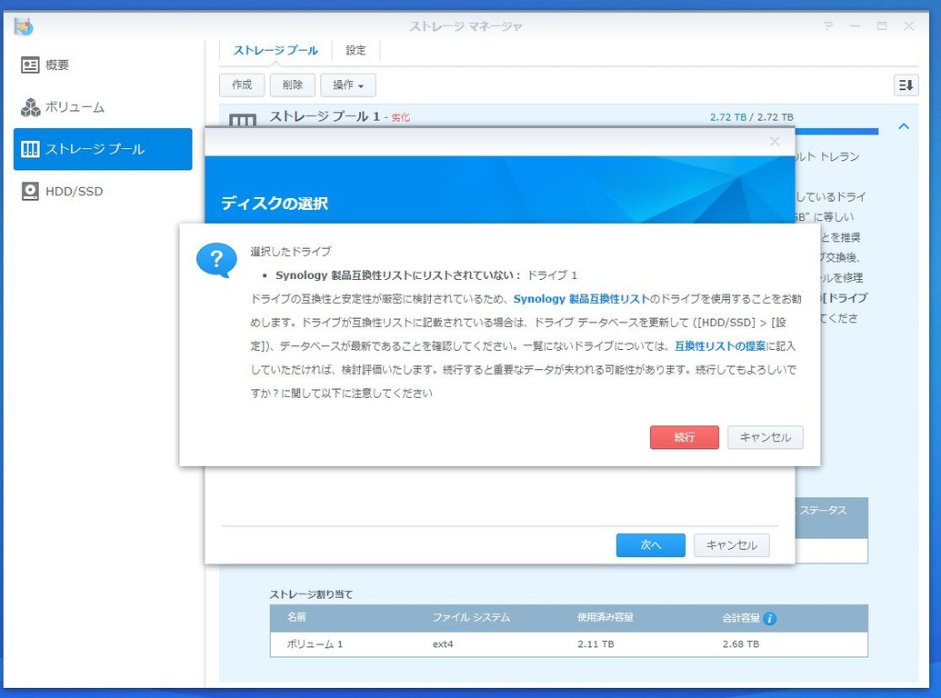Click the 2.72 TB / 2.72 TB capacity text

(751, 117)
